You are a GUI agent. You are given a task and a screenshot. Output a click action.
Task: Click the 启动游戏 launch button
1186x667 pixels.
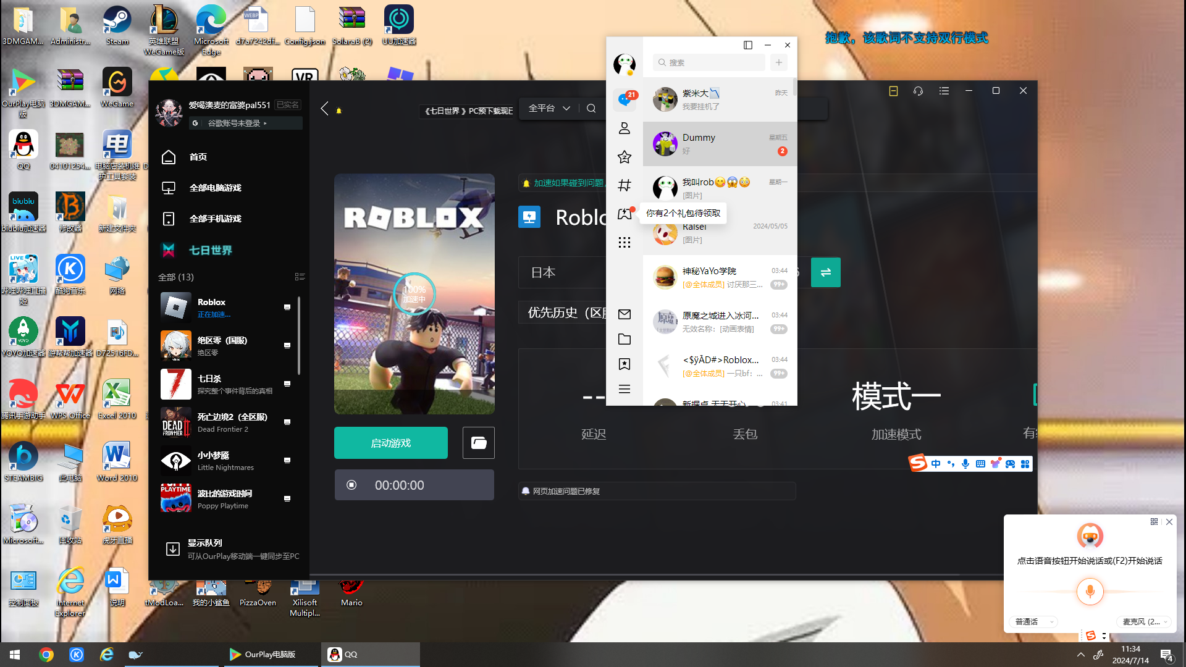click(x=391, y=443)
